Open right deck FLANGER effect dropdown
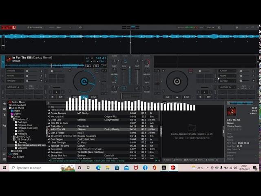 (228, 71)
